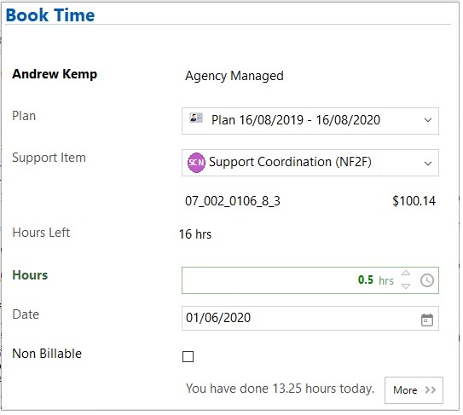This screenshot has height=415, width=463.
Task: Click the support item code 07_002_0106_8_3
Action: [233, 201]
